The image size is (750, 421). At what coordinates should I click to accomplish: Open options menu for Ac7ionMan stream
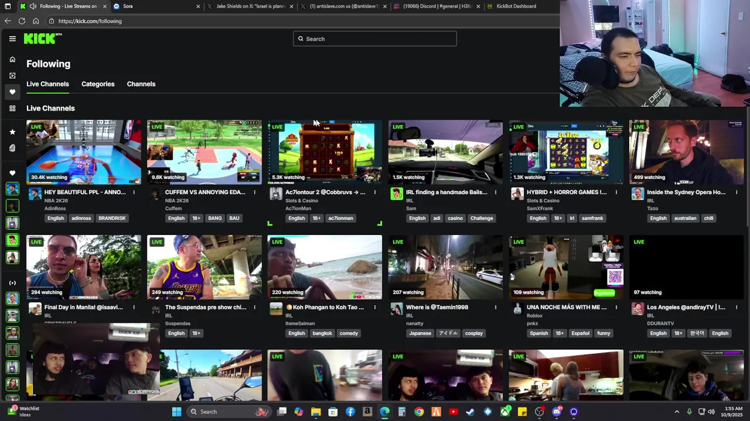tap(375, 192)
